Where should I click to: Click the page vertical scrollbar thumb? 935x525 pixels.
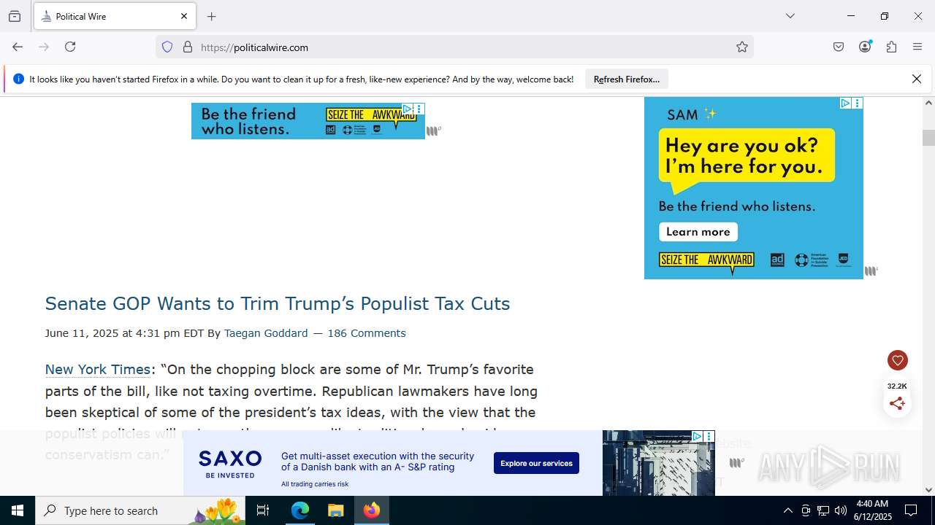pyautogui.click(x=928, y=138)
